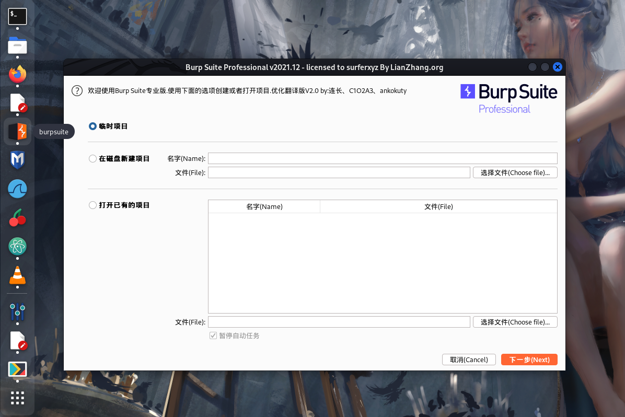Screen dimensions: 625x417
Task: Show all applications grid
Action: 18,398
